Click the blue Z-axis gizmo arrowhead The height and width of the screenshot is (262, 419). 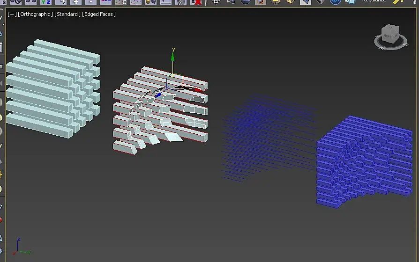point(158,95)
